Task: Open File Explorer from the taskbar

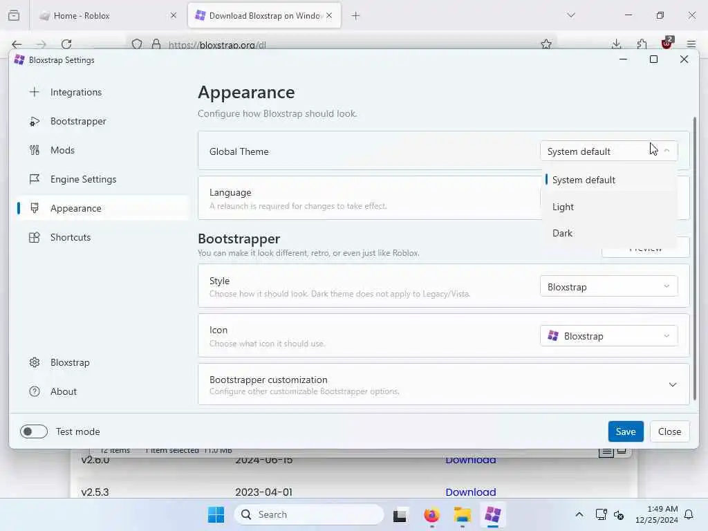Action: point(463,514)
